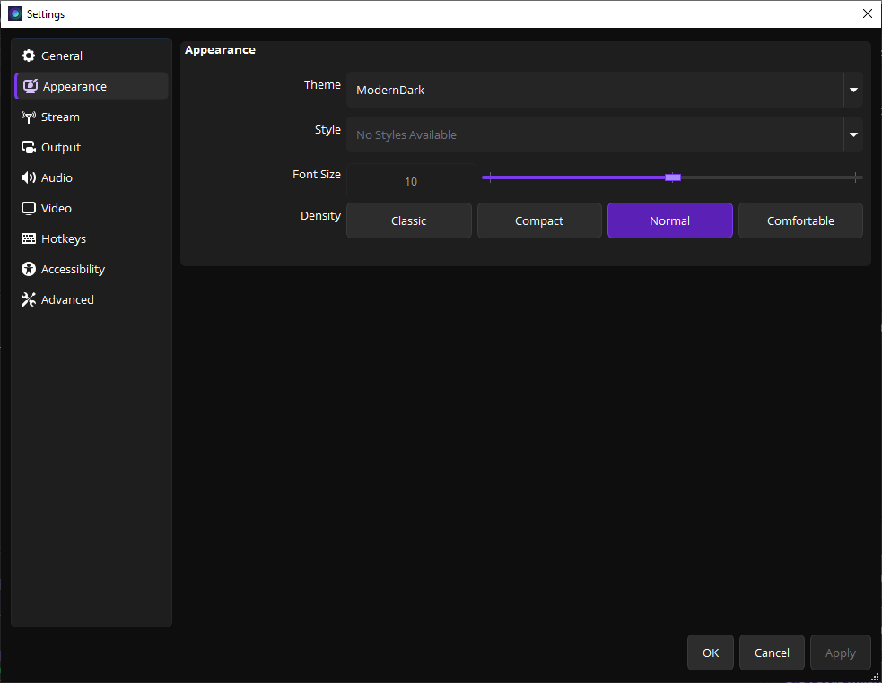Viewport: 882px width, 683px height.
Task: Click the Stream antenna icon
Action: (28, 117)
